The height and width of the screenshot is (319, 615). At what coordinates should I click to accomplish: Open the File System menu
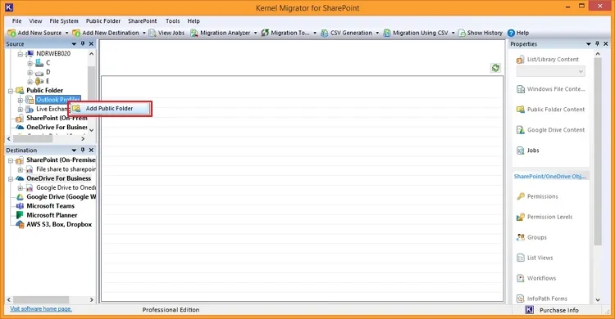[x=64, y=21]
